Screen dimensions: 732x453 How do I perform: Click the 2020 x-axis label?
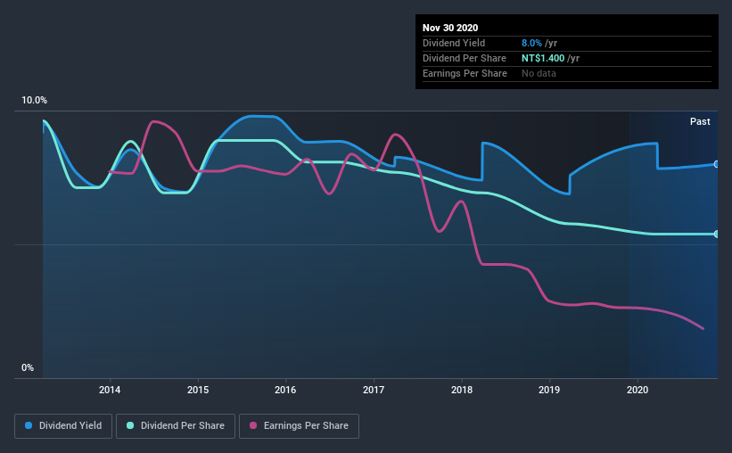pos(637,390)
